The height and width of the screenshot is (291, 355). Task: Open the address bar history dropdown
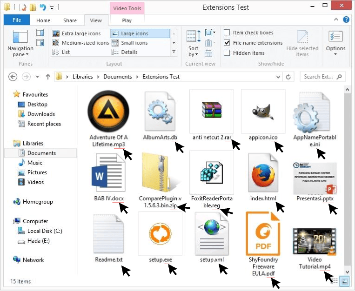point(278,77)
